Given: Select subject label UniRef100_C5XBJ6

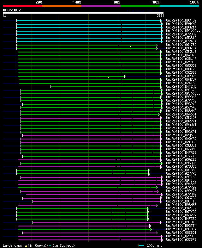Looking at the screenshot, I should click(181, 52).
